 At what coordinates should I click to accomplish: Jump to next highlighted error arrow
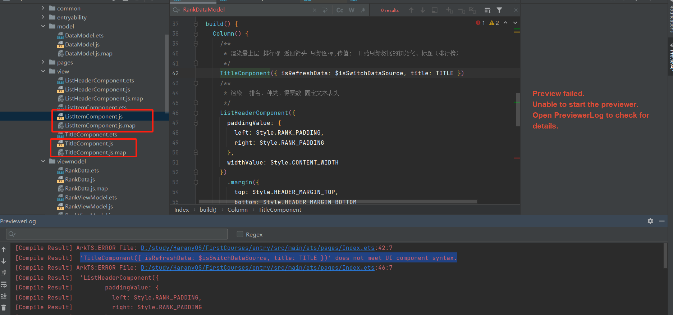click(515, 23)
